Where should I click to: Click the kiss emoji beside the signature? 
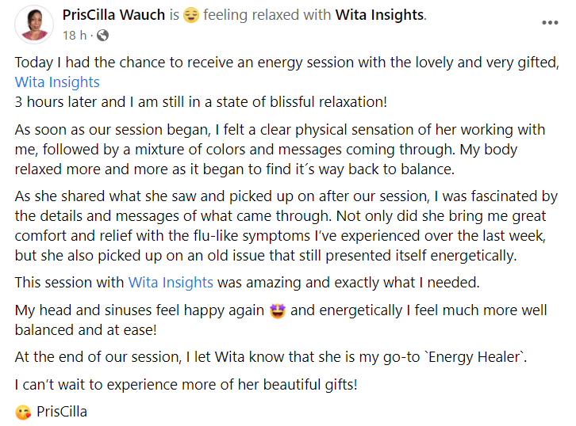tap(24, 412)
